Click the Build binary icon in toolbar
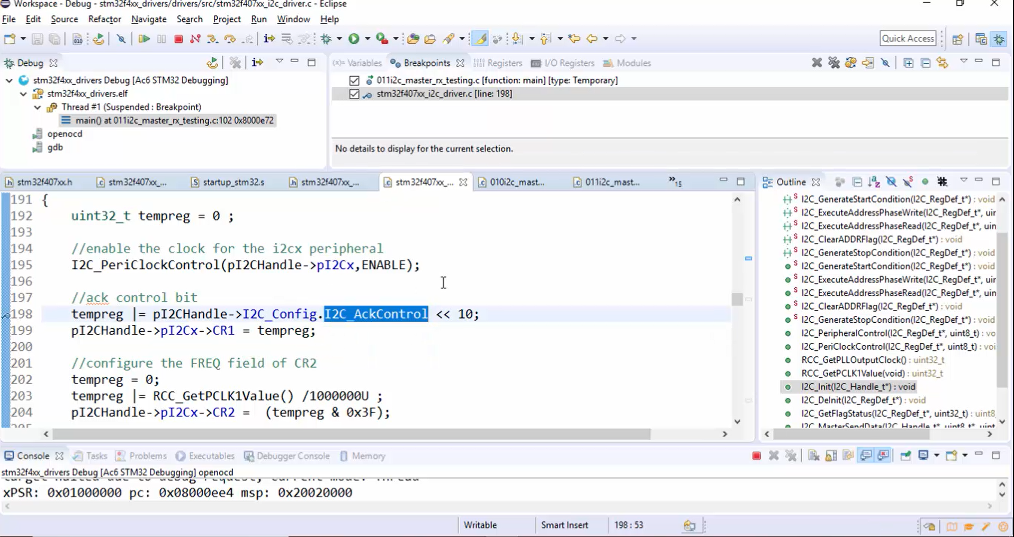1014x537 pixels. [x=77, y=39]
